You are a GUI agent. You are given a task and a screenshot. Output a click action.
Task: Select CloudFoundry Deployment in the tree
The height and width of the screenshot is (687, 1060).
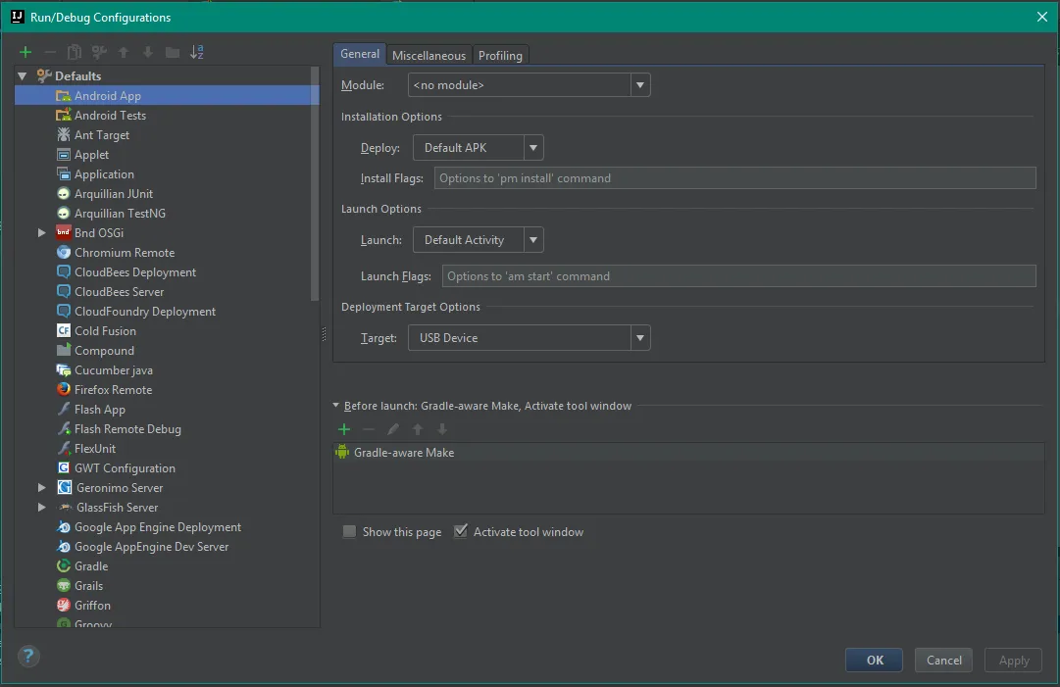(x=145, y=311)
